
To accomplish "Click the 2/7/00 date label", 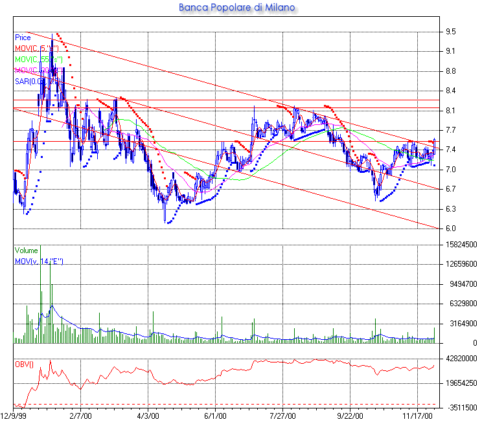I will click(x=80, y=416).
